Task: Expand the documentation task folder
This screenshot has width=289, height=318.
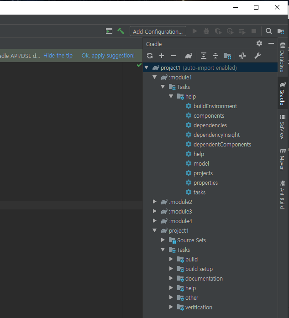Action: 171,278
